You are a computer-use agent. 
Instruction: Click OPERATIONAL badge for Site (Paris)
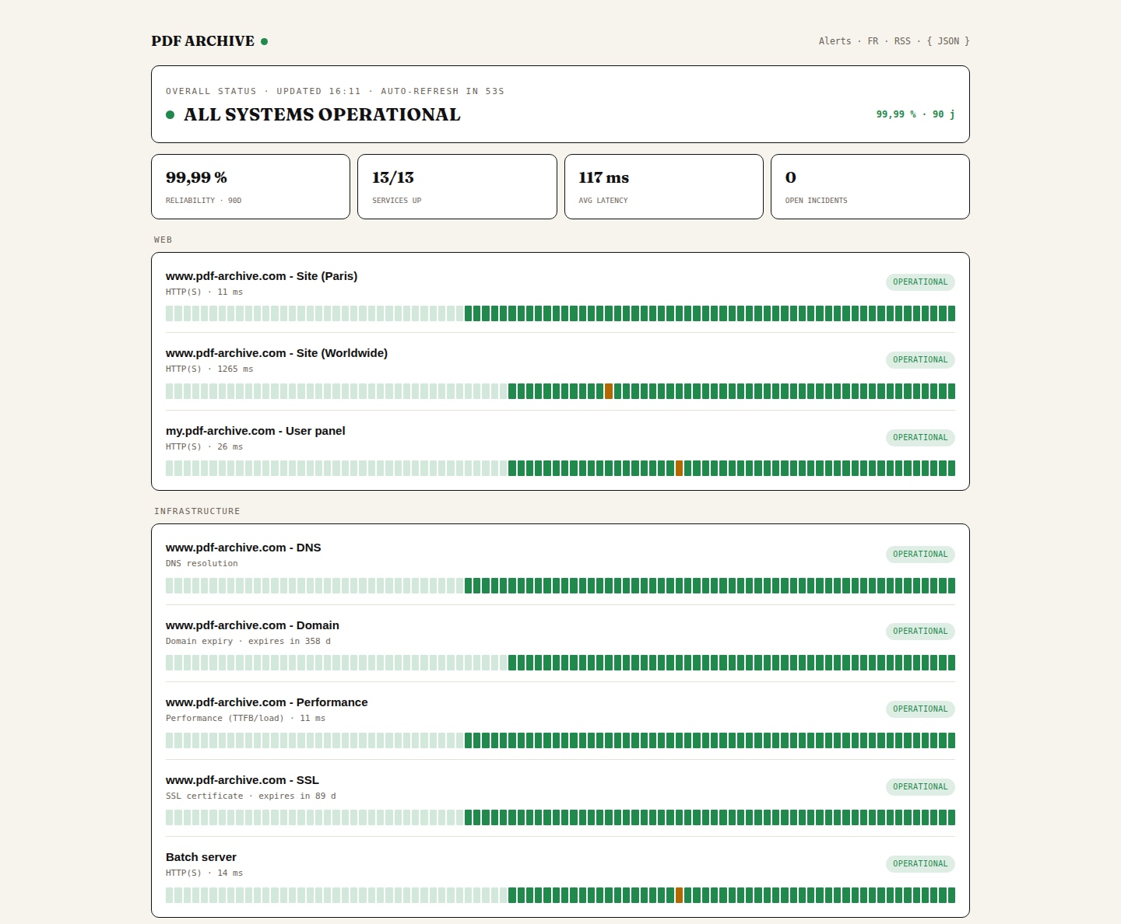[x=920, y=282]
